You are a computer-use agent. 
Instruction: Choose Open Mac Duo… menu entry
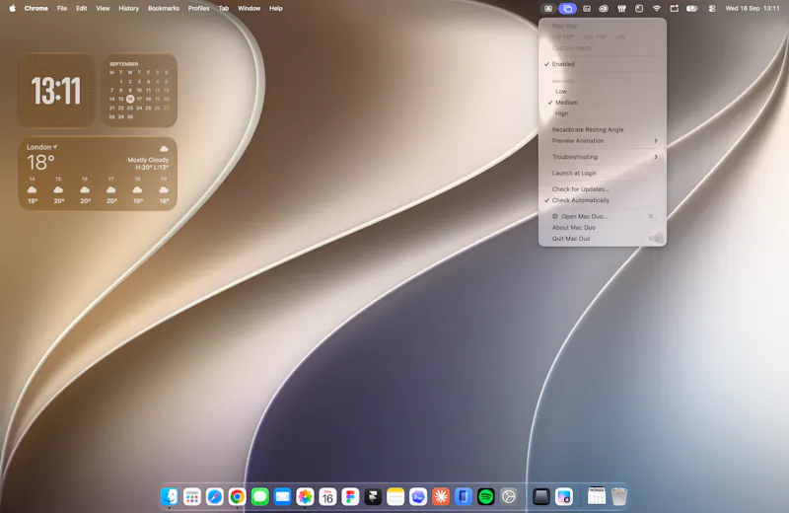tap(603, 216)
